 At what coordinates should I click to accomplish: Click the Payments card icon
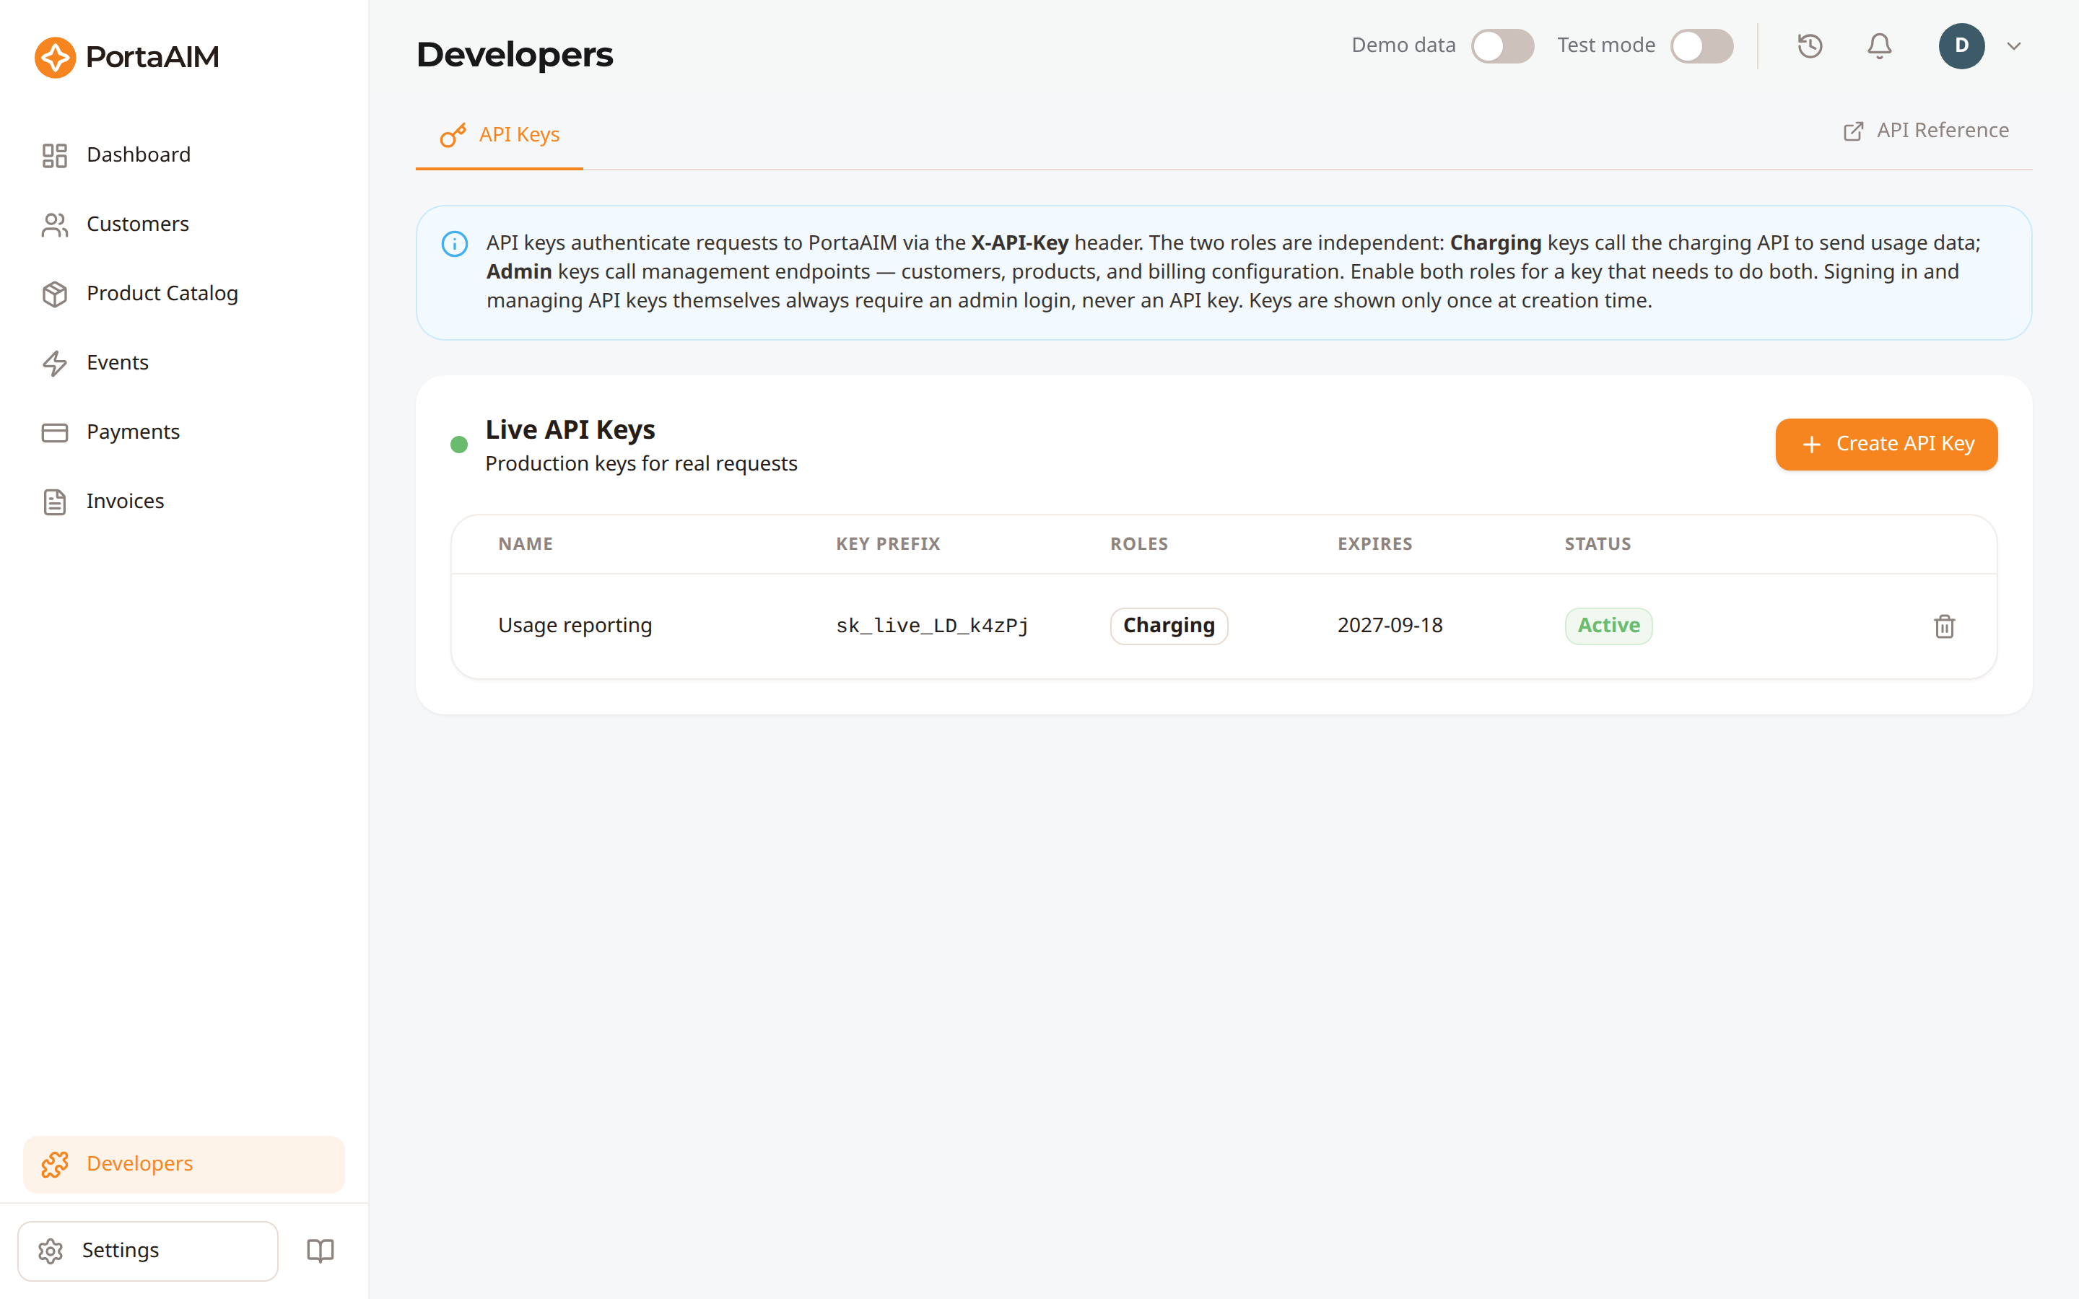55,432
